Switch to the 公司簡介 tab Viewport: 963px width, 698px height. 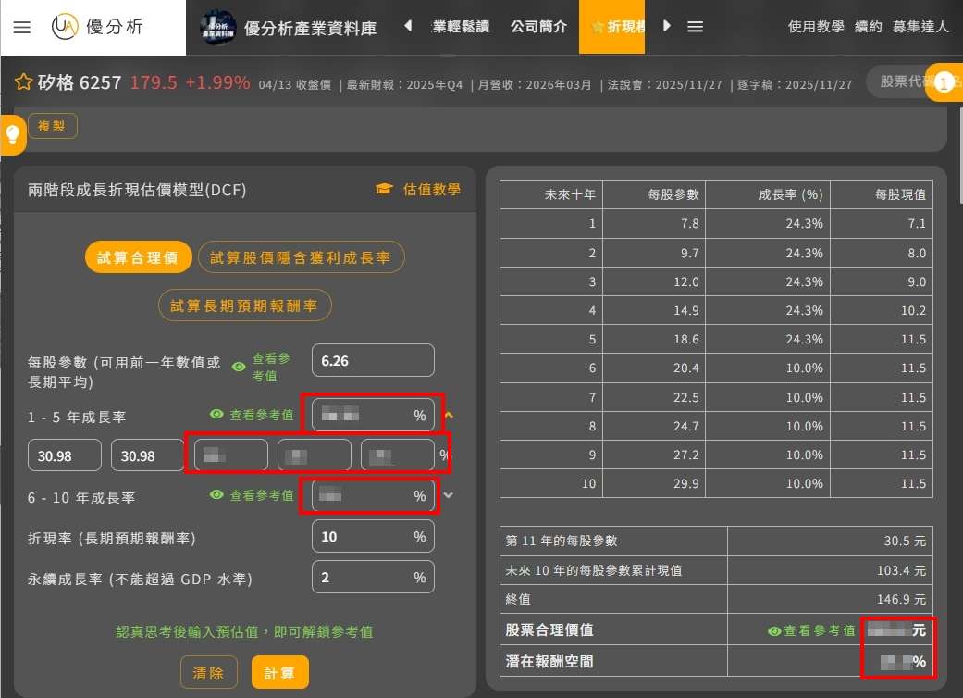point(538,27)
